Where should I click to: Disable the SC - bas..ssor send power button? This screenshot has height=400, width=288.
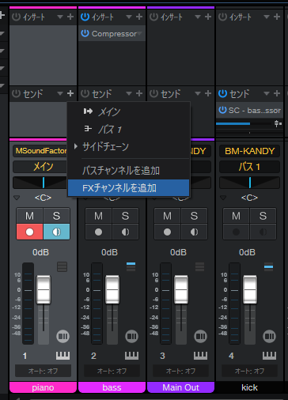point(222,110)
